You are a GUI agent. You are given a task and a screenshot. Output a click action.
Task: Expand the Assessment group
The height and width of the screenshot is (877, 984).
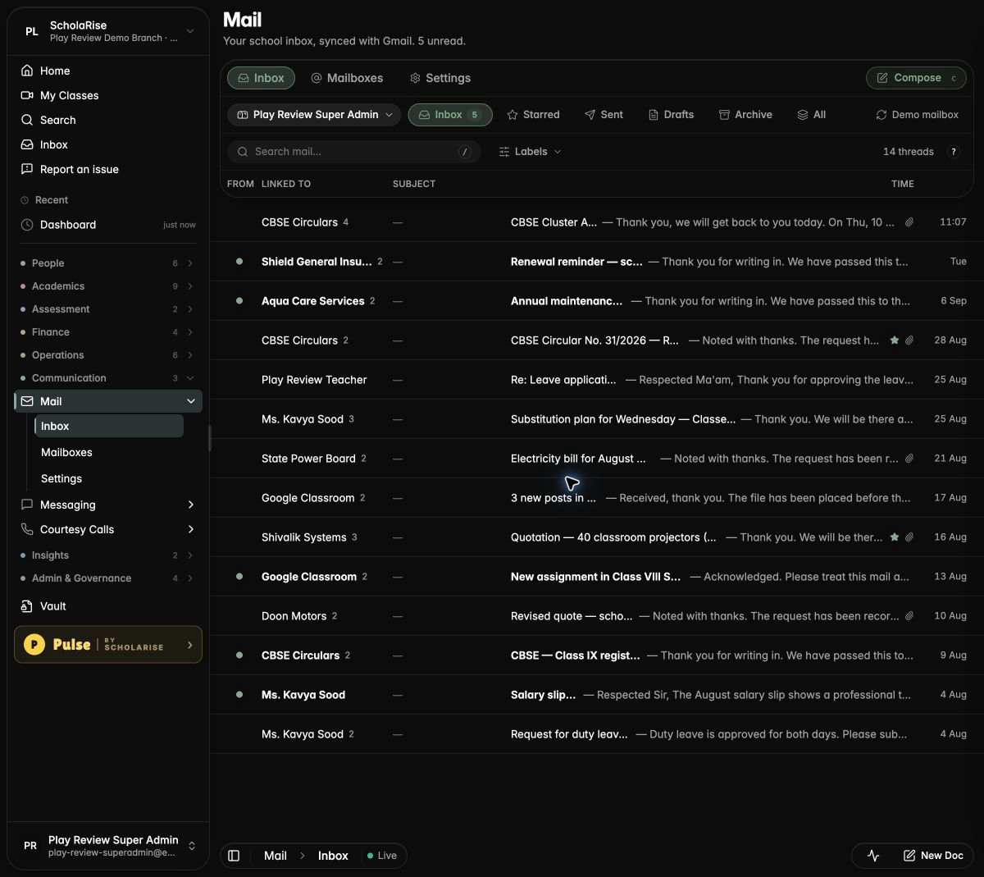107,309
